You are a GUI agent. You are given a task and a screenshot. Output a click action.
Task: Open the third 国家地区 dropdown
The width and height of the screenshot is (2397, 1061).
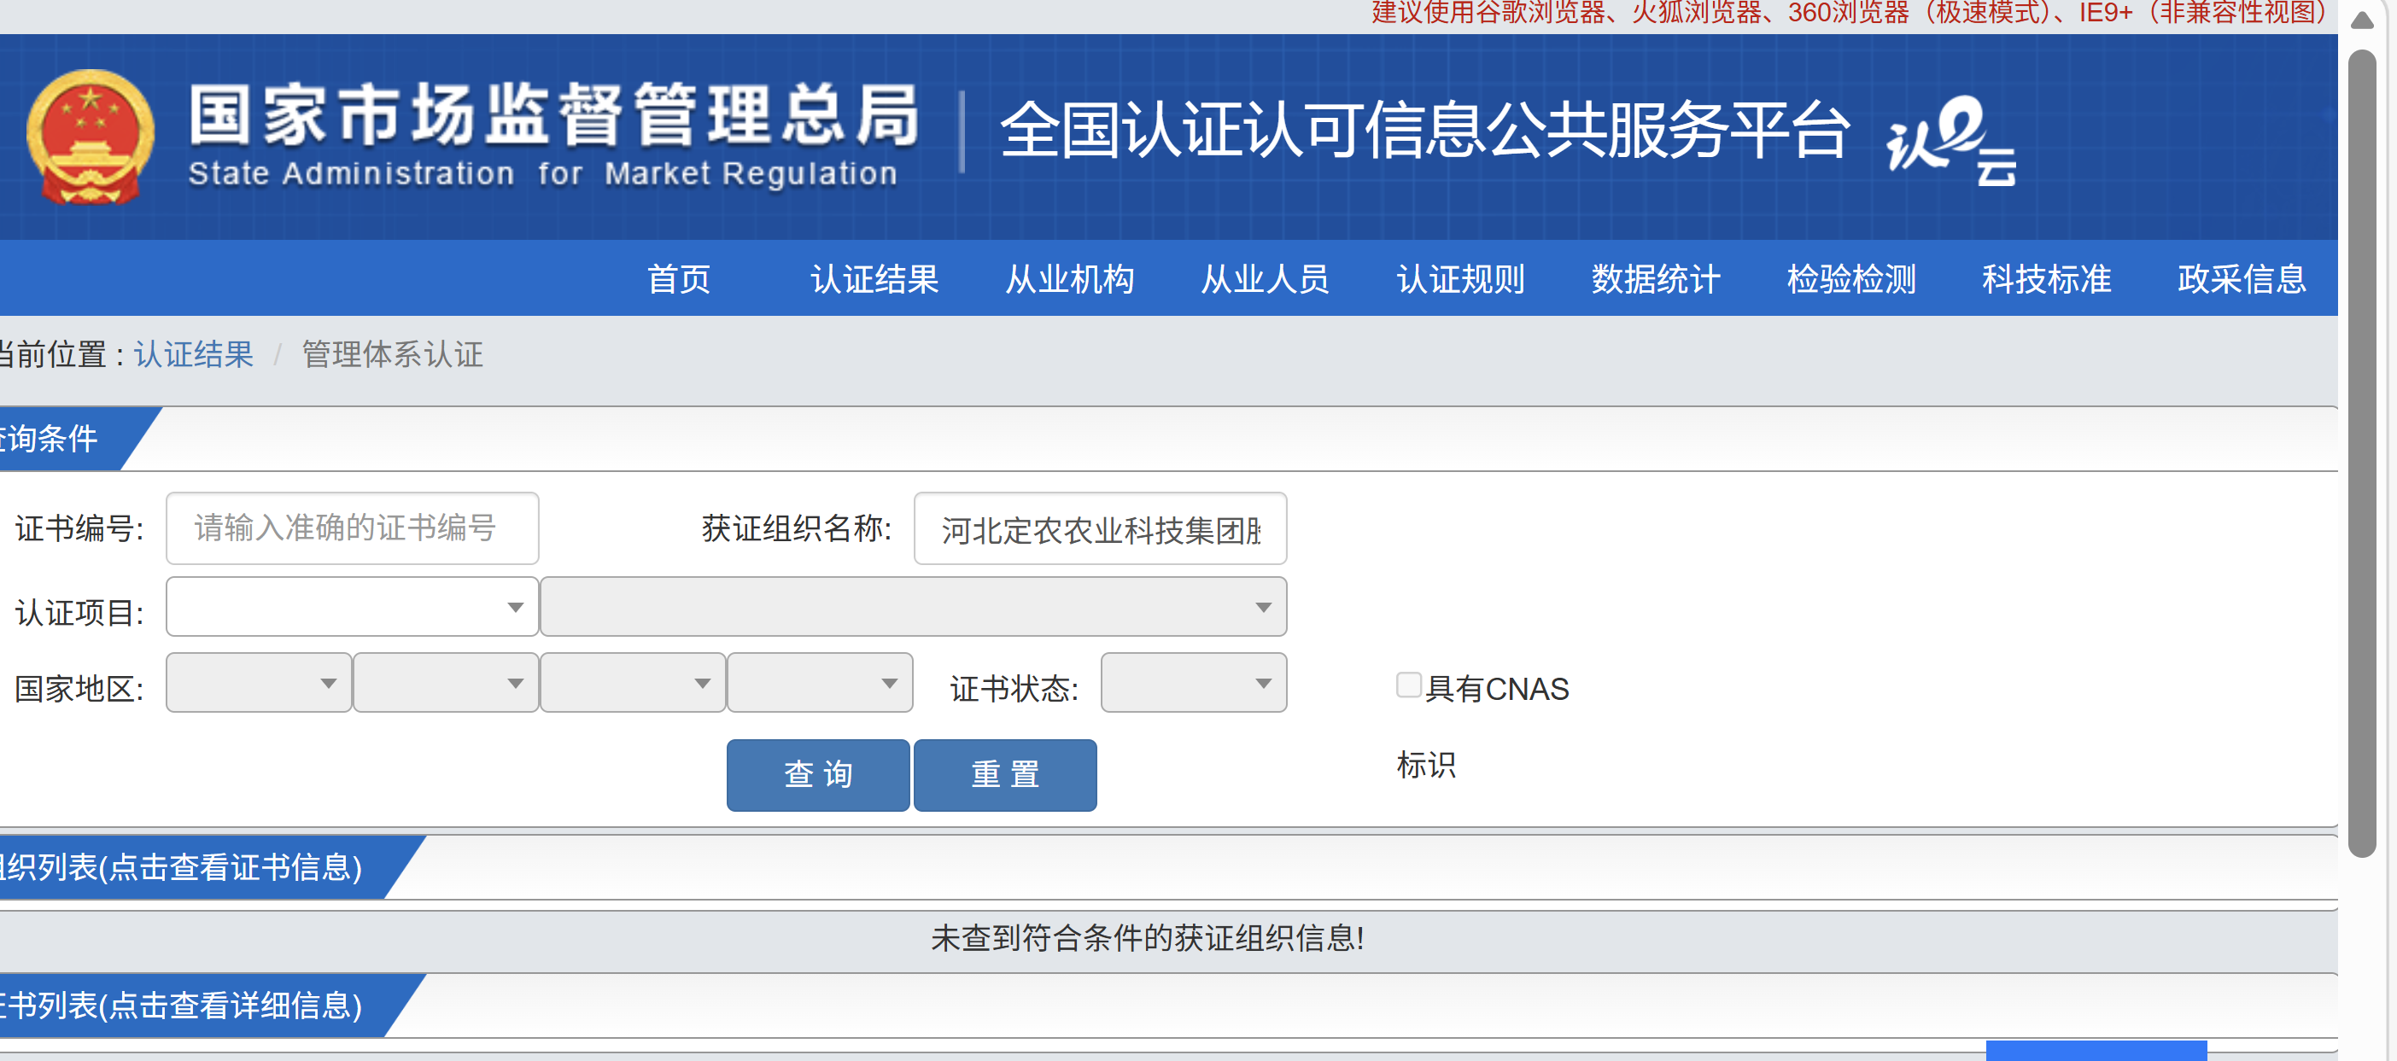[633, 684]
